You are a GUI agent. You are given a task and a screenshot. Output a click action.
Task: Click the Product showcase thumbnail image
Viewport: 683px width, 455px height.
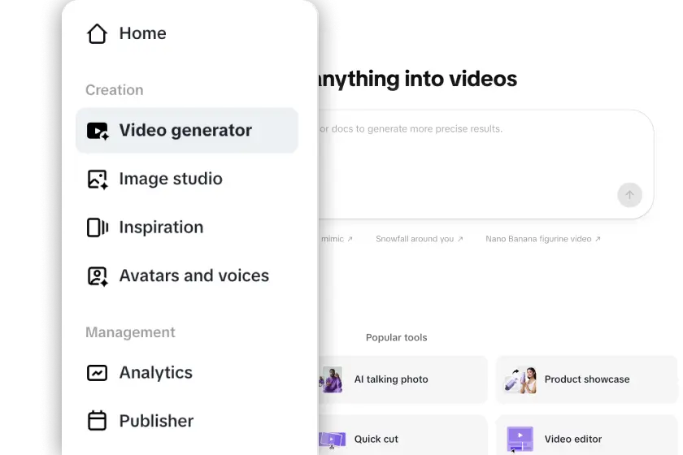coord(520,380)
